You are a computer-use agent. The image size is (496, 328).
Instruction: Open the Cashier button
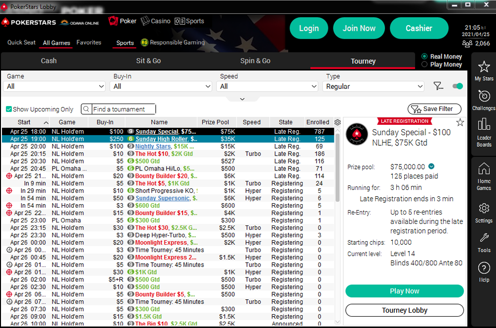point(419,28)
